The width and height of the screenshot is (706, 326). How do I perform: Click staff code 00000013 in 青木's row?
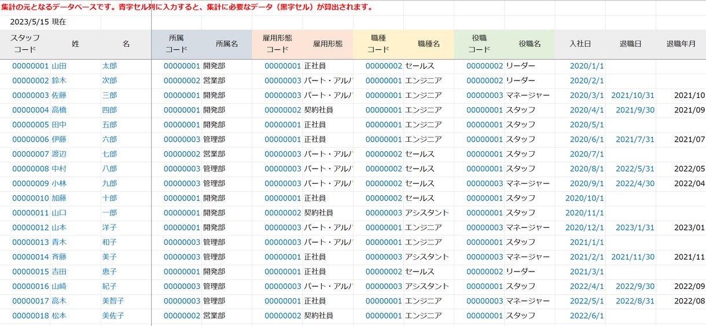click(x=31, y=242)
